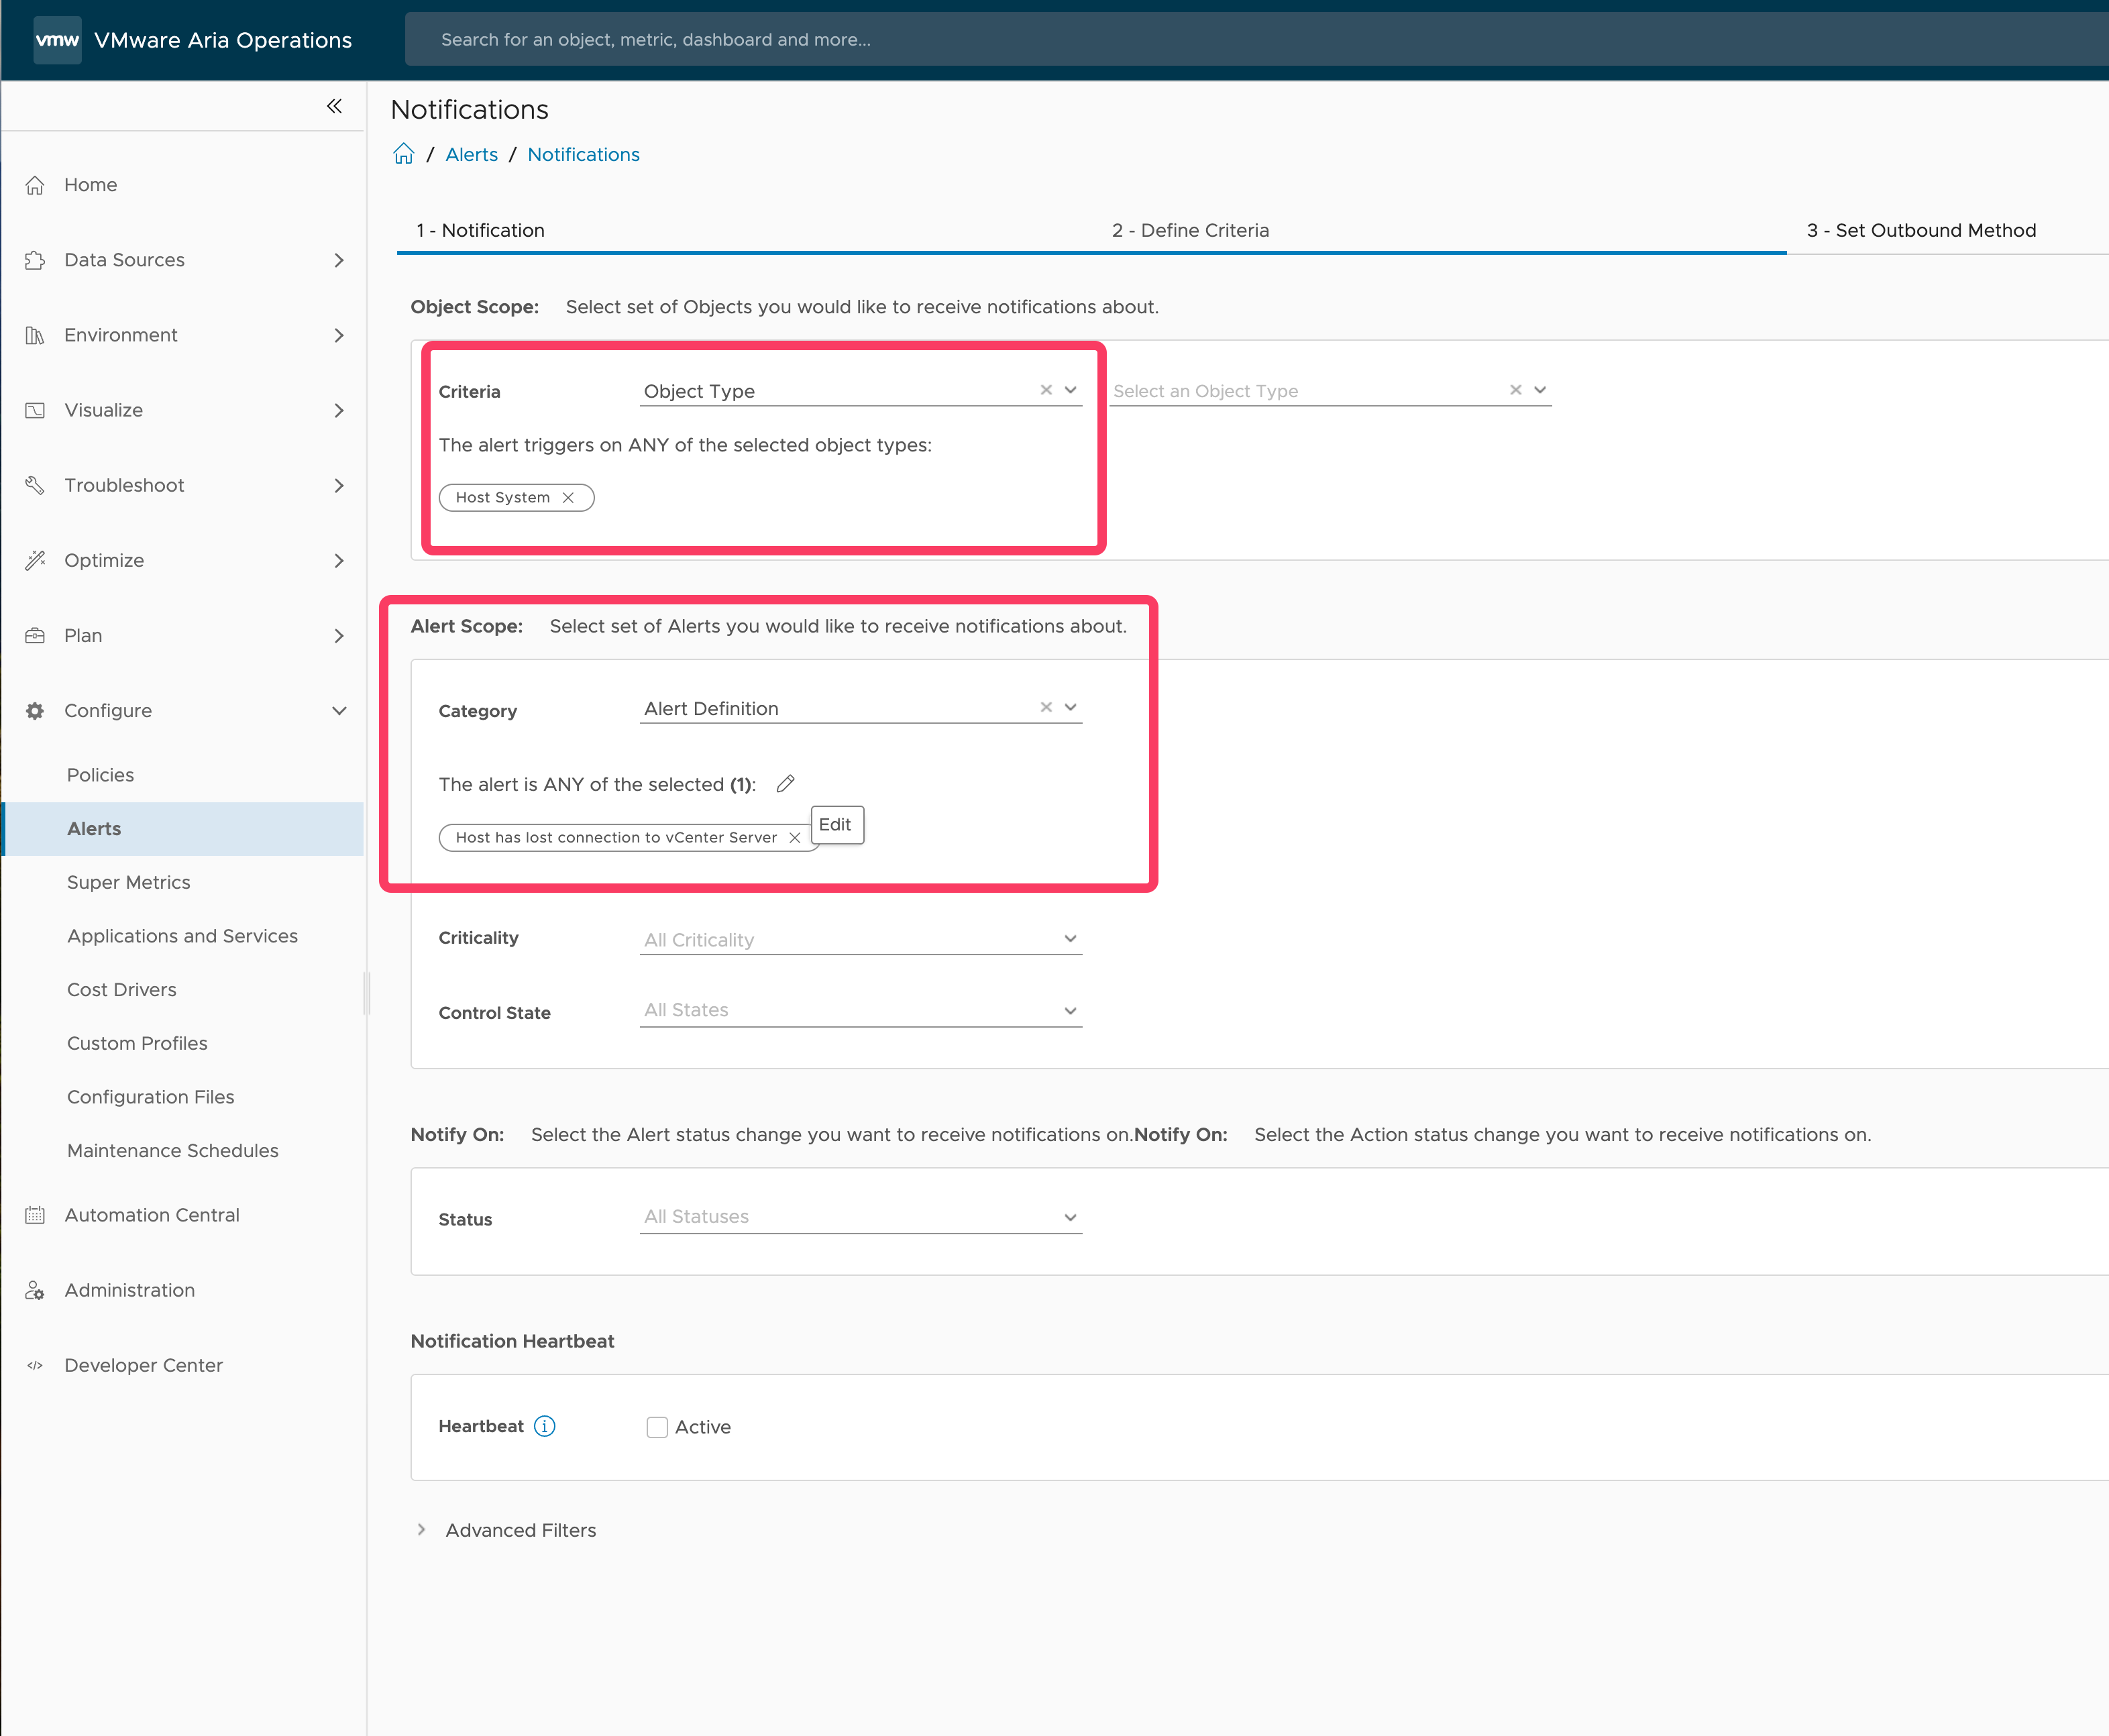This screenshot has width=2109, height=1736.
Task: Switch to the Define Criteria tab
Action: (x=1189, y=230)
